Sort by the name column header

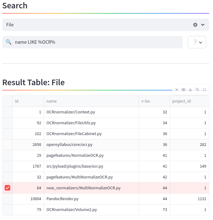click(x=91, y=101)
